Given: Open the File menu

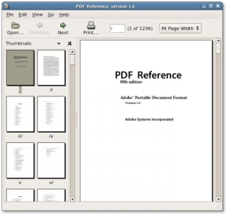Looking at the screenshot, I should coord(10,15).
